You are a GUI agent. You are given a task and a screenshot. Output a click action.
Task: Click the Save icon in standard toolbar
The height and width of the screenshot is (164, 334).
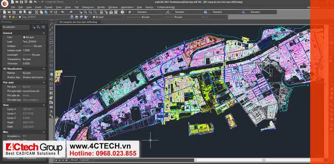[14, 12]
